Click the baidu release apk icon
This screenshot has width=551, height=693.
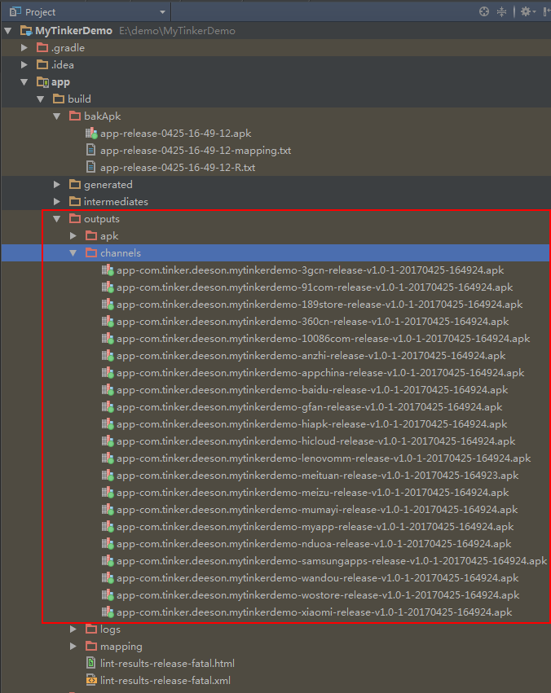tap(108, 390)
